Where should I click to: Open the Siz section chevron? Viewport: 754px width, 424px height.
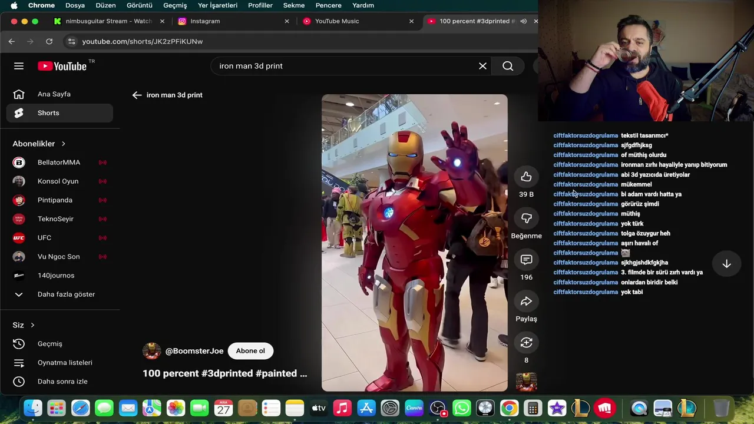point(32,325)
